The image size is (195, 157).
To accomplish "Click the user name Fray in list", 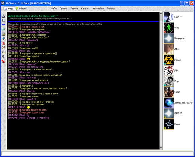I will (177, 81).
